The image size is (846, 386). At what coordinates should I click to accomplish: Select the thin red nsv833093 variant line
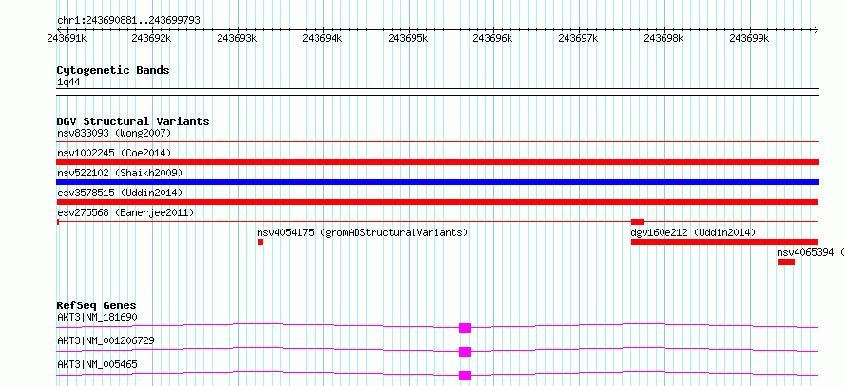click(438, 142)
